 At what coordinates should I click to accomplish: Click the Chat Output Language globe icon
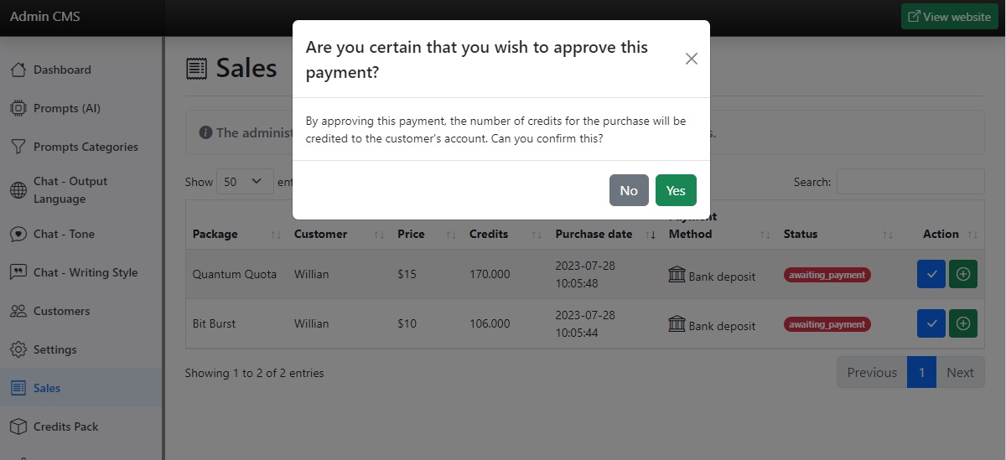(18, 190)
